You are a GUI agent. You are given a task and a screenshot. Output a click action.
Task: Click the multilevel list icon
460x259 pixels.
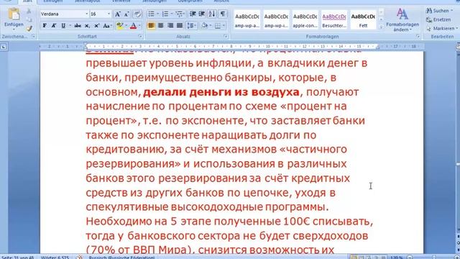pyautogui.click(x=179, y=14)
